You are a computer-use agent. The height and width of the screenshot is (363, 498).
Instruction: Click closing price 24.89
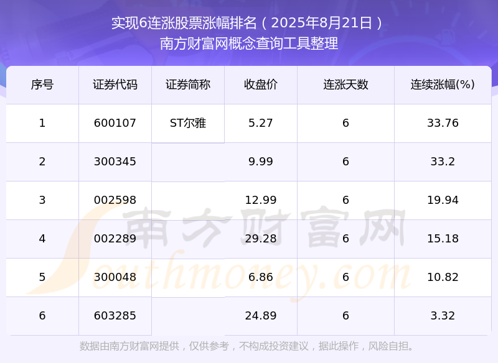[261, 316]
